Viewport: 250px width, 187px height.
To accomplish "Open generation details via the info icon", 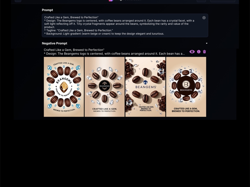I will click(x=199, y=52).
